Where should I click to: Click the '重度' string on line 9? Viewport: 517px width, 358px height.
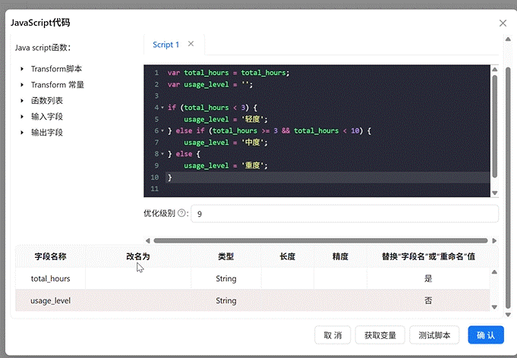tap(254, 165)
